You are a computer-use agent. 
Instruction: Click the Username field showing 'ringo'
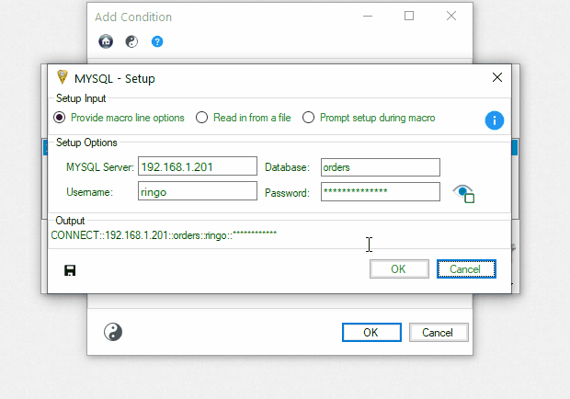click(x=197, y=191)
